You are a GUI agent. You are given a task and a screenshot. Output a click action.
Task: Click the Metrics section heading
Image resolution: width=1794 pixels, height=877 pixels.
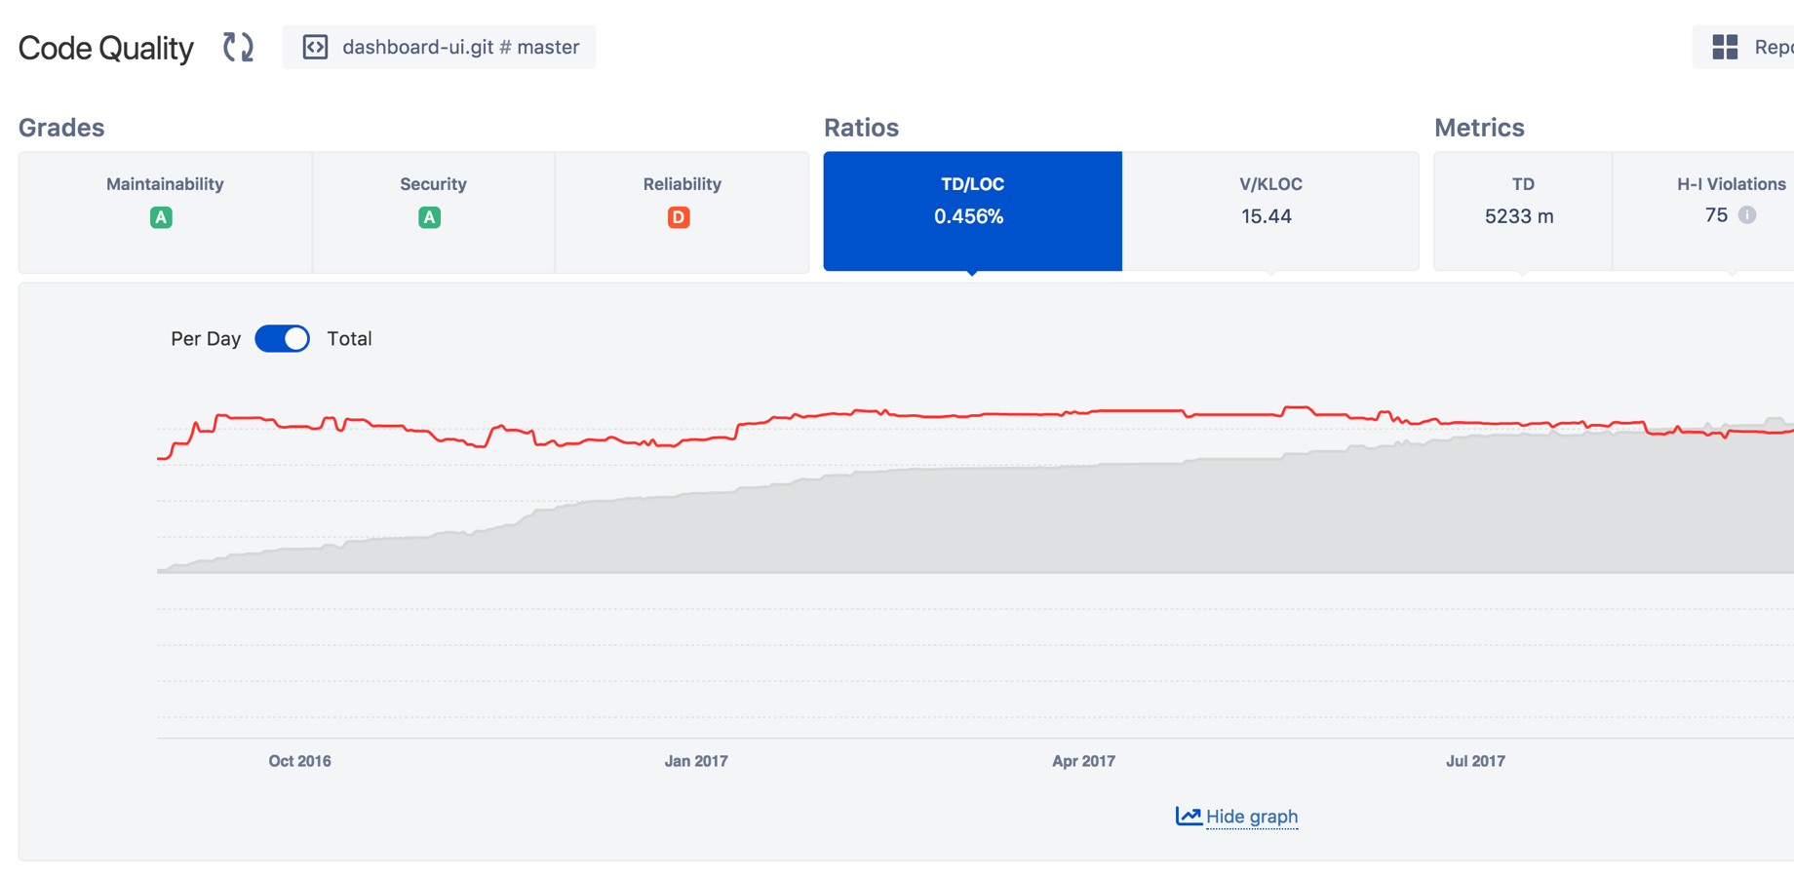1479,128
